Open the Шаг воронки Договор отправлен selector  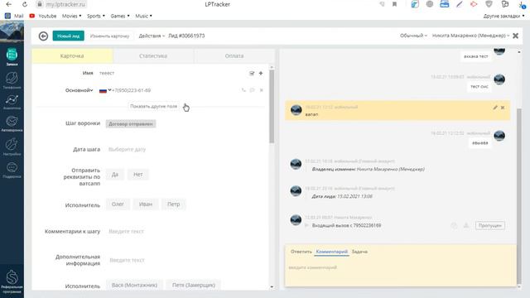click(x=131, y=123)
